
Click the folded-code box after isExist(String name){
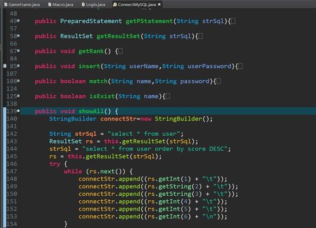tap(168, 96)
